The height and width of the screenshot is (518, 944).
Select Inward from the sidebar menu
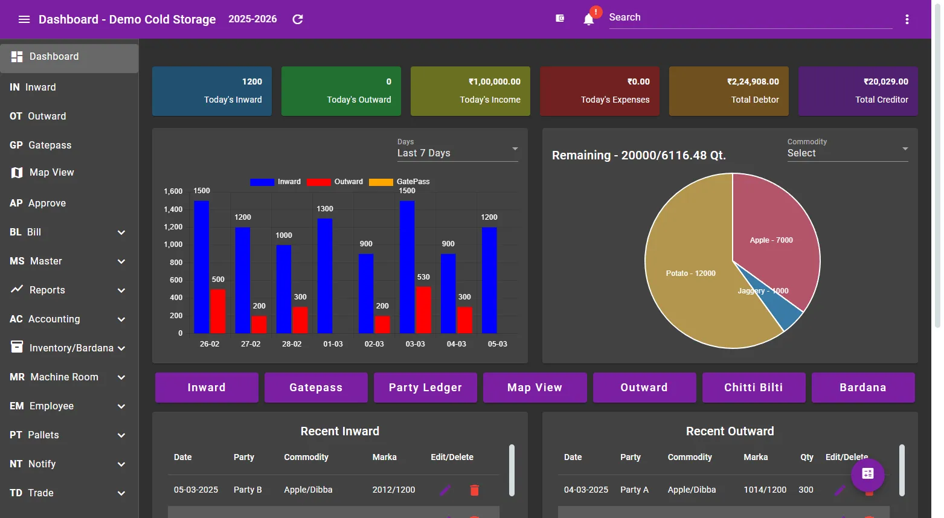click(40, 87)
